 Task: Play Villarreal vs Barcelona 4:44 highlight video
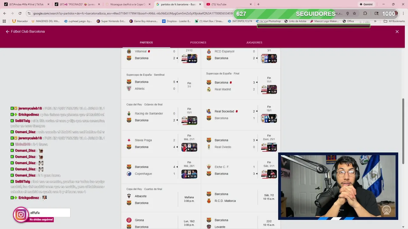(189, 59)
